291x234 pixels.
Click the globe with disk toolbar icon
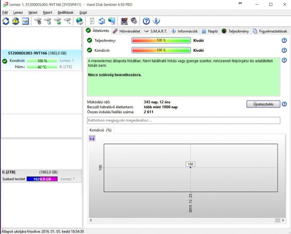click(79, 21)
